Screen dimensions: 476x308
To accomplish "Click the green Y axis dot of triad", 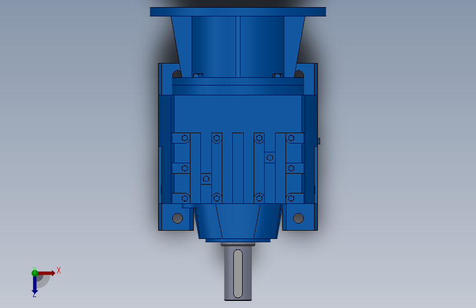I will (x=35, y=273).
